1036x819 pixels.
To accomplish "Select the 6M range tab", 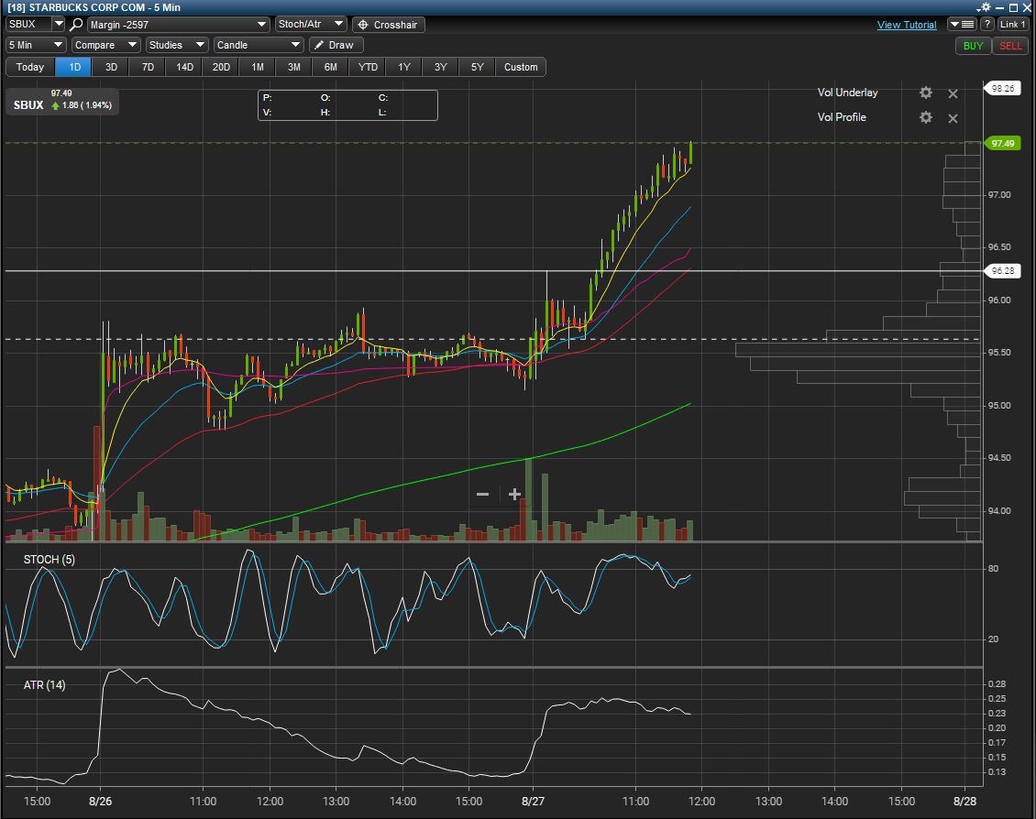I will click(x=330, y=67).
